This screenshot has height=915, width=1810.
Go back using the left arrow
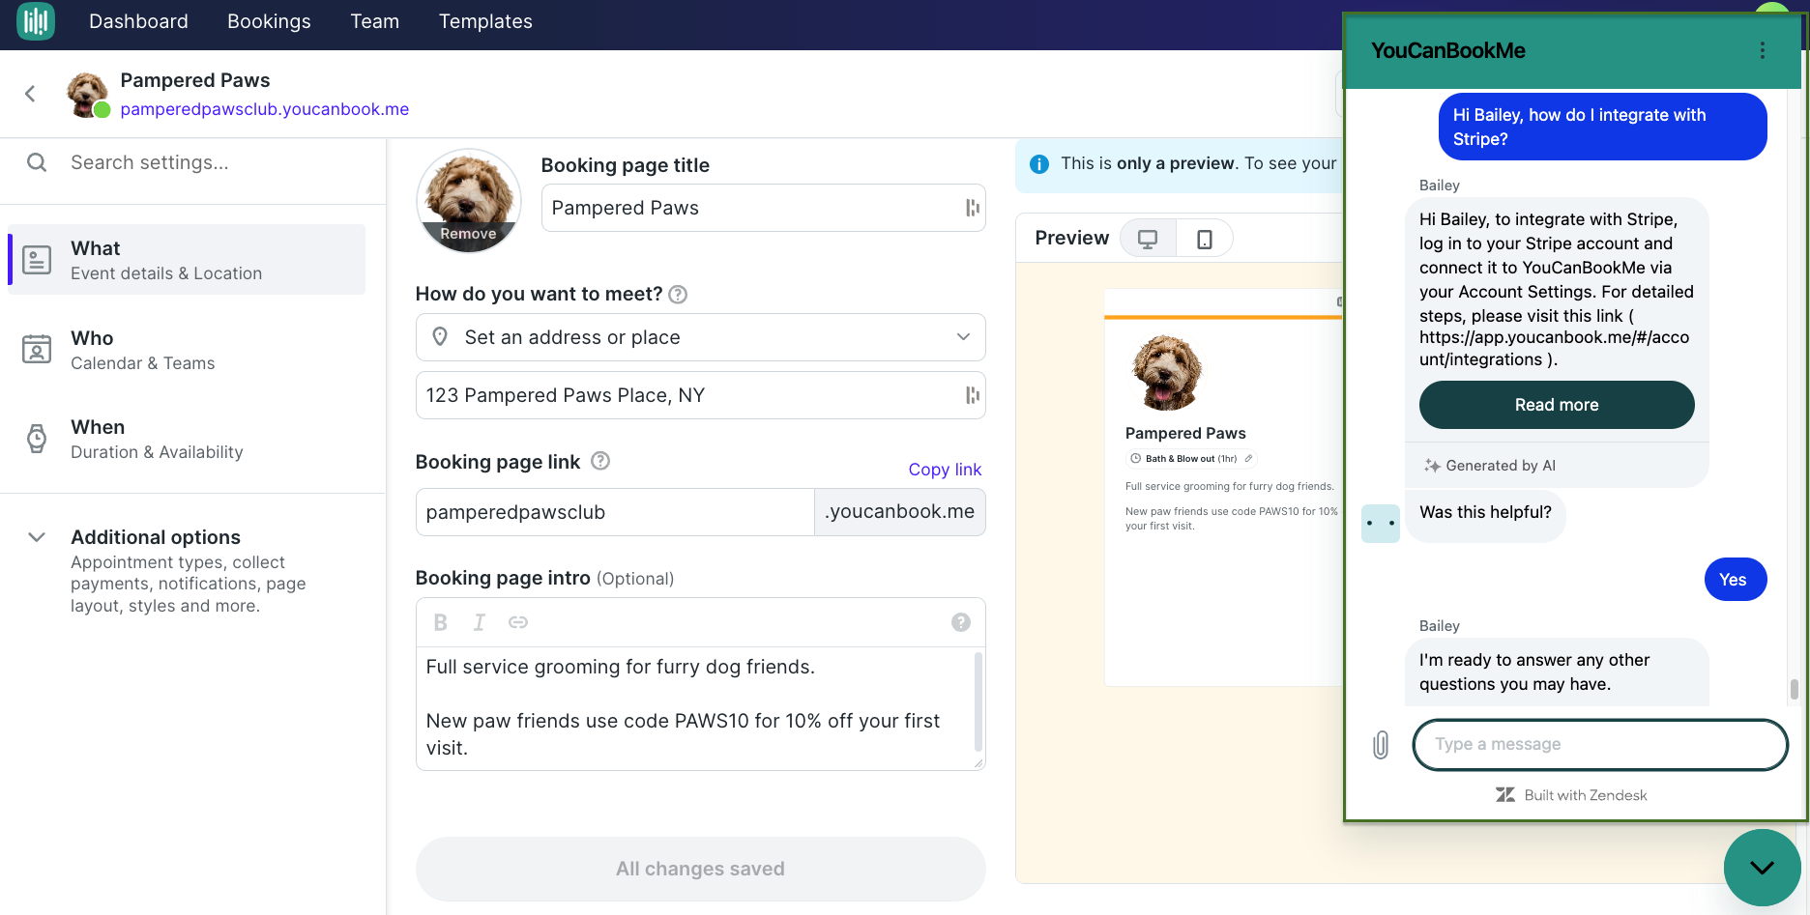tap(30, 94)
